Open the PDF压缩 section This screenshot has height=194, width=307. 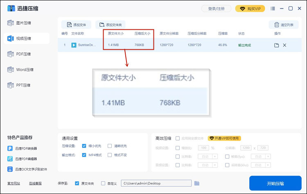point(19,54)
